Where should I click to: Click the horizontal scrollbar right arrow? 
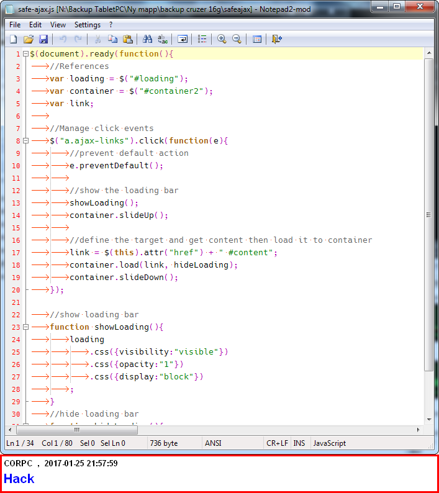click(x=419, y=430)
